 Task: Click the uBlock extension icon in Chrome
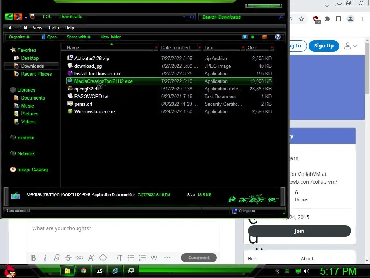316,20
